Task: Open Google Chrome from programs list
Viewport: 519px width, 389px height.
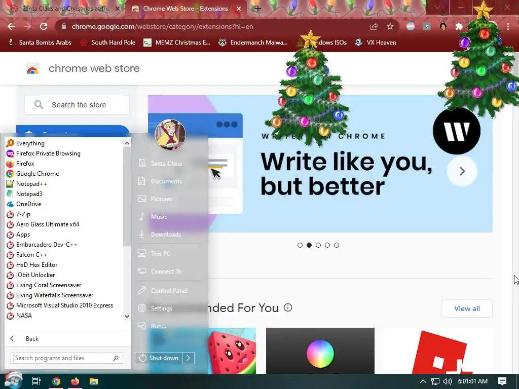Action: click(32, 174)
